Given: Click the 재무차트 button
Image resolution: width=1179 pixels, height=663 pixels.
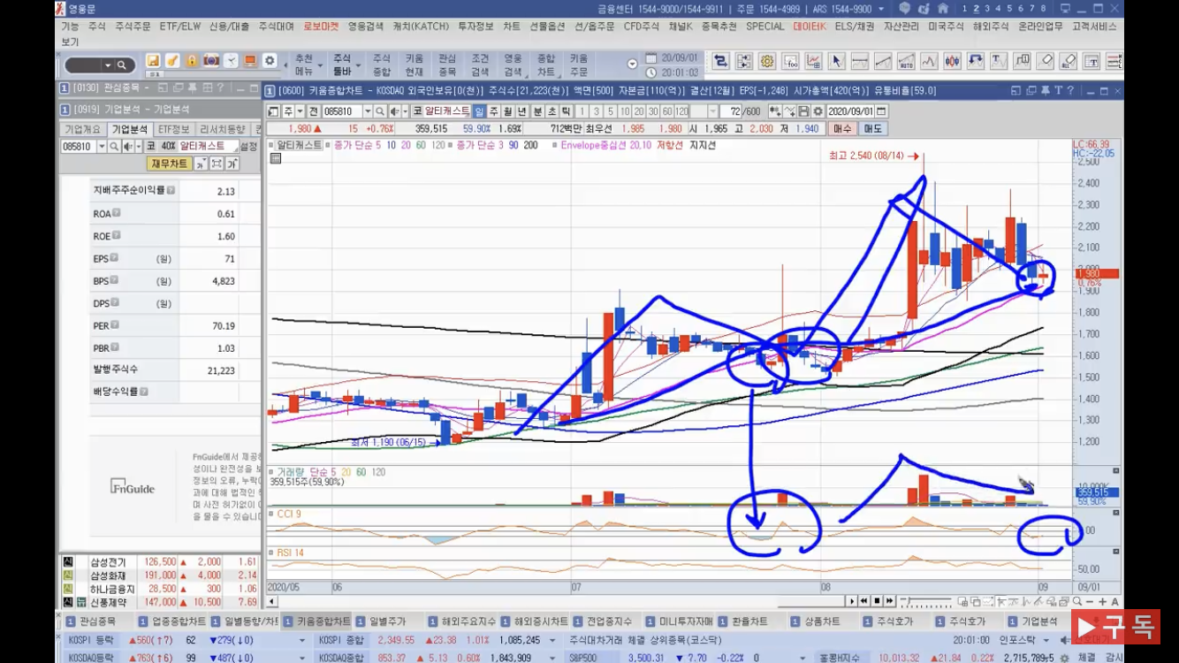Looking at the screenshot, I should [x=169, y=164].
